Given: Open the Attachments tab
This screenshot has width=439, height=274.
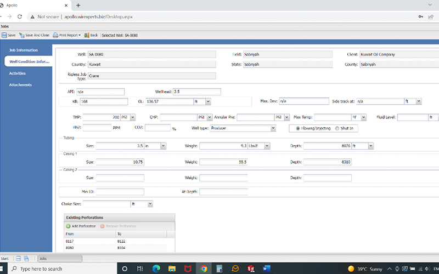Looking at the screenshot, I should 20,85.
